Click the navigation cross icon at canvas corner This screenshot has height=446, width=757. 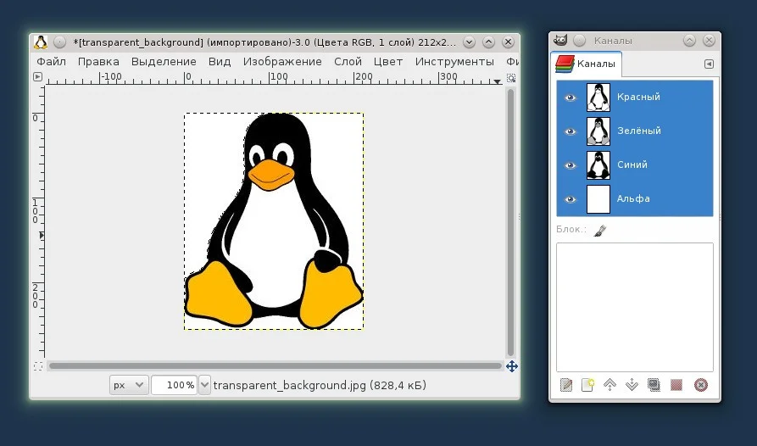click(x=511, y=366)
